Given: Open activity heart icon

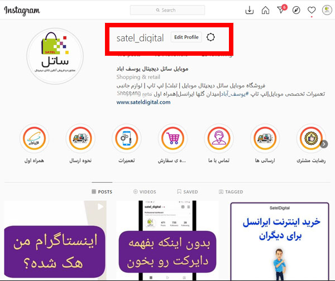Looking at the screenshot, I should (x=312, y=10).
